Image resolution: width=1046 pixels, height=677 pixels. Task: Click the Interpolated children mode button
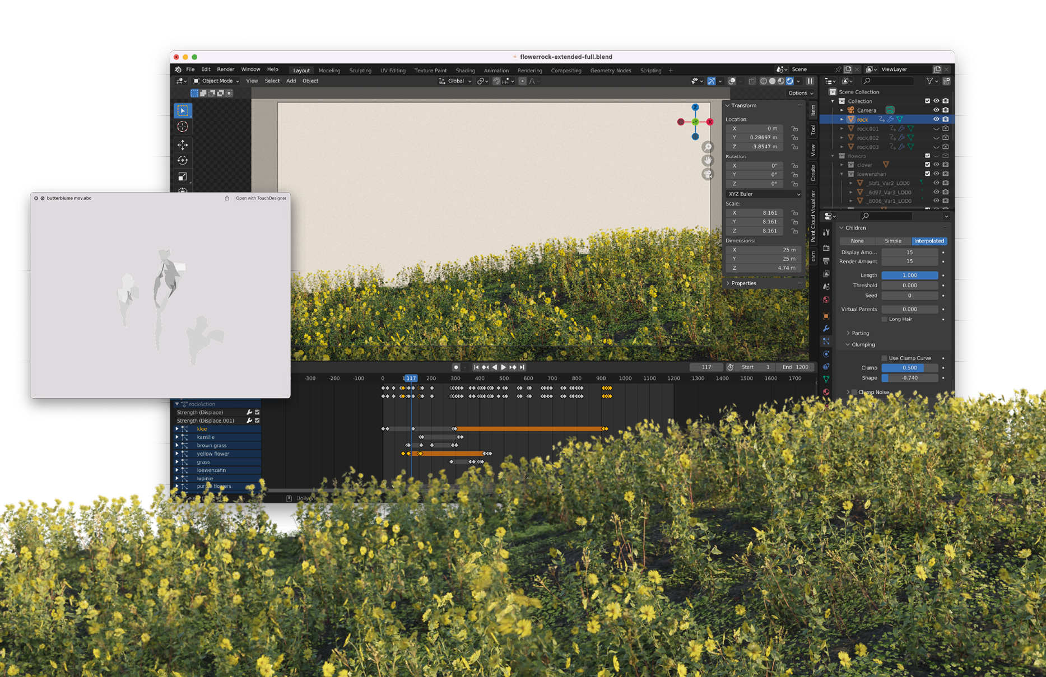click(x=929, y=241)
